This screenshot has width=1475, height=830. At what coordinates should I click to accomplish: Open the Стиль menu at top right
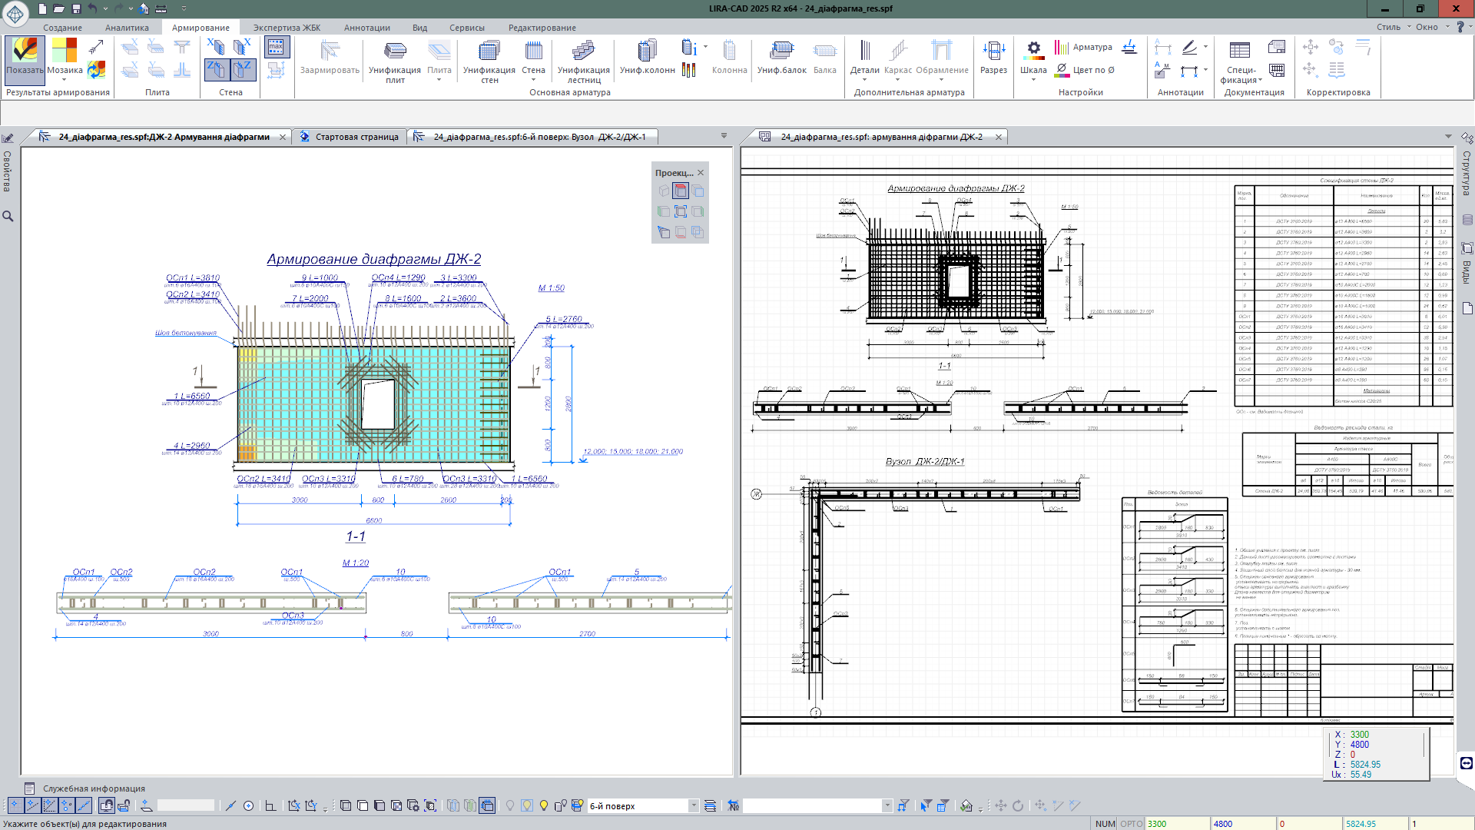coord(1388,27)
